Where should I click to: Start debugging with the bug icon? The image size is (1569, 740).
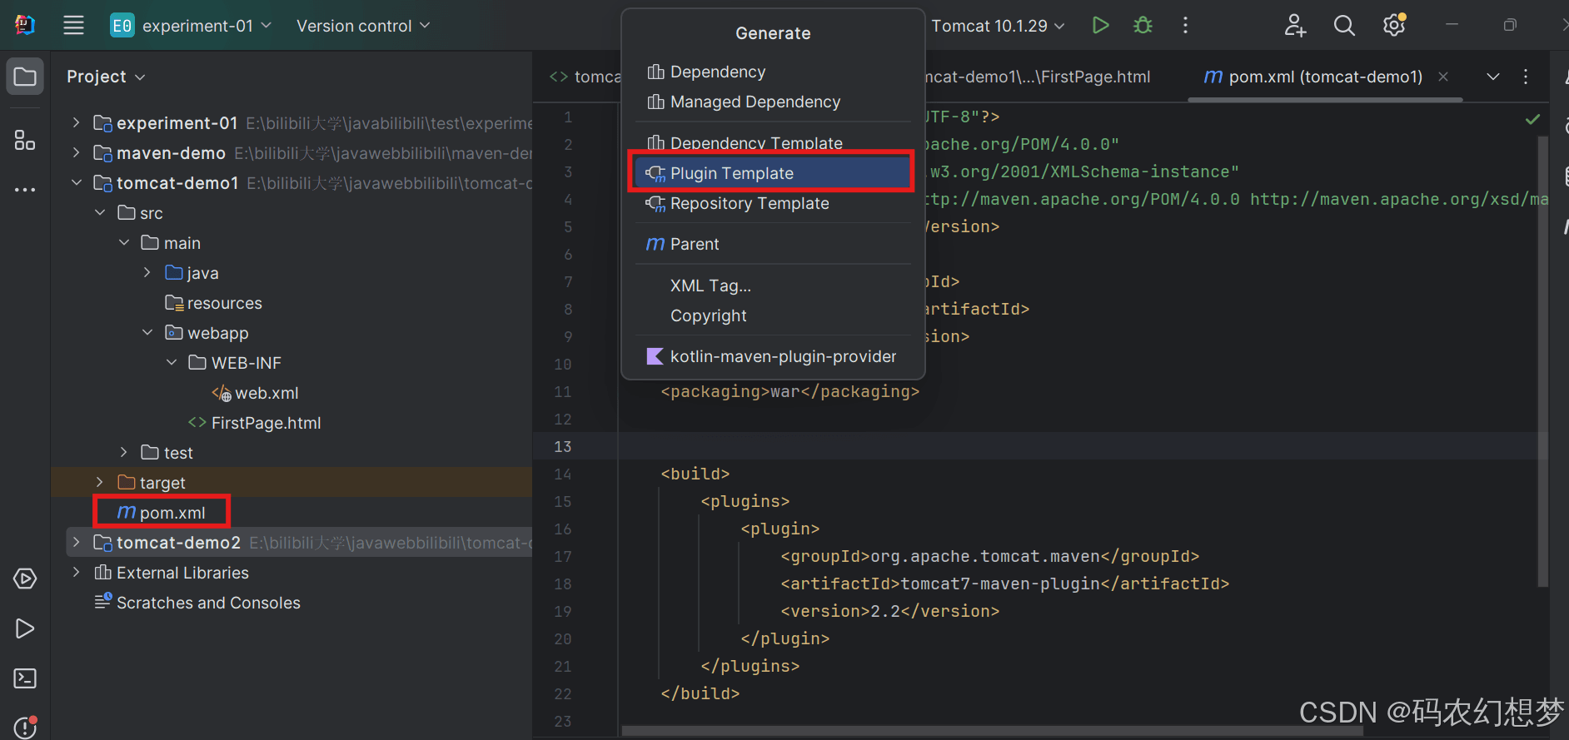click(x=1143, y=26)
